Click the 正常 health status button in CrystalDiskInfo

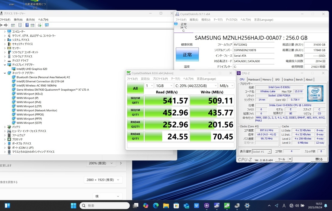pos(187,54)
